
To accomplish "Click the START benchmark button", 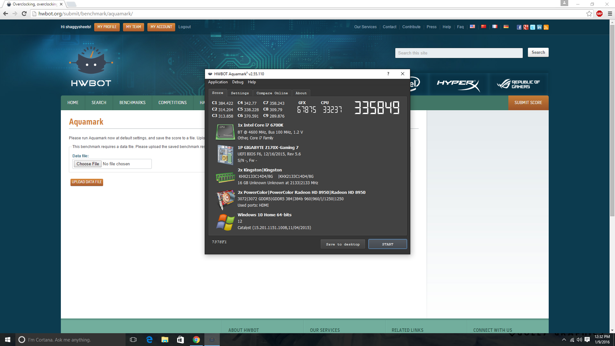I will (x=388, y=244).
